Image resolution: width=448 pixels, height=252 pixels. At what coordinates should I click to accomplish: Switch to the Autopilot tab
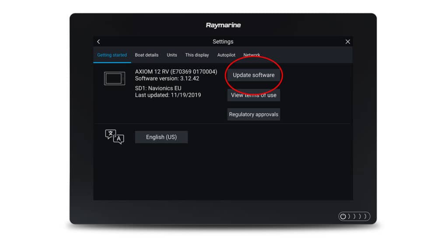click(x=226, y=55)
